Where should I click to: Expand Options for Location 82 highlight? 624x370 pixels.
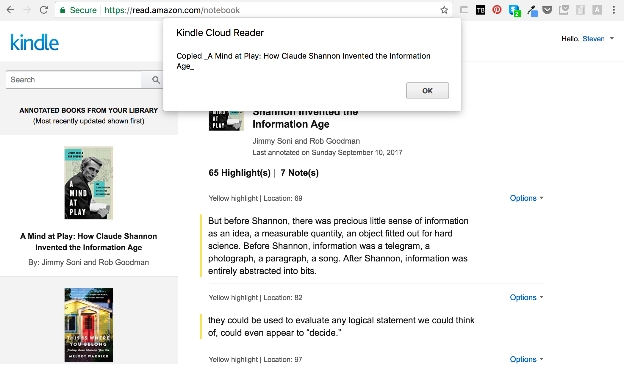[526, 297]
